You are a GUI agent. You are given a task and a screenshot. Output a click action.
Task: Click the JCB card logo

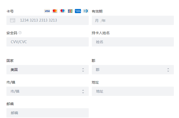[x=70, y=11]
